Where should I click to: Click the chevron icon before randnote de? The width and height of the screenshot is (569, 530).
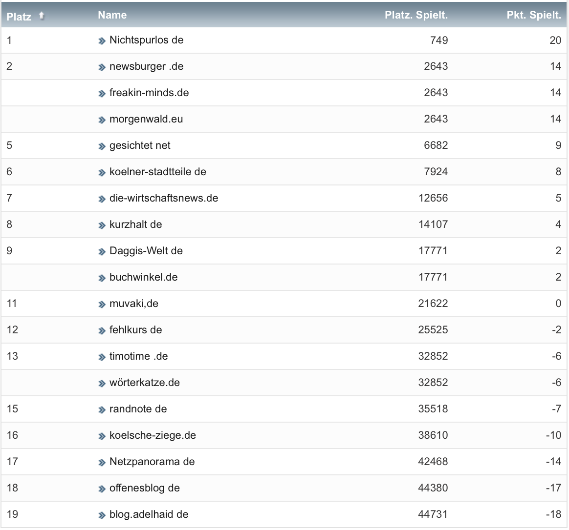coord(102,410)
